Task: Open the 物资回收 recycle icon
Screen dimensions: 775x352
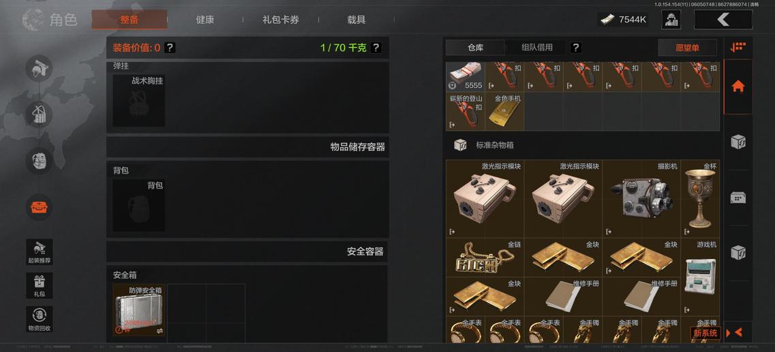Action: tap(39, 319)
